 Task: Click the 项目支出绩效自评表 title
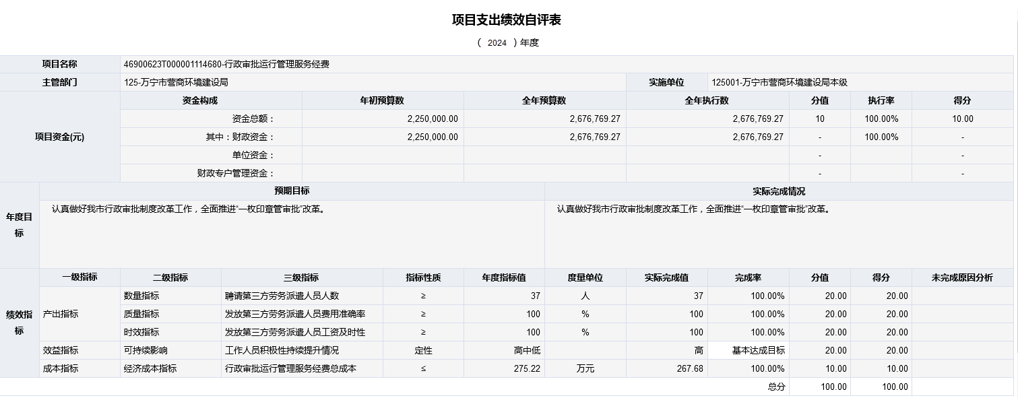click(507, 20)
